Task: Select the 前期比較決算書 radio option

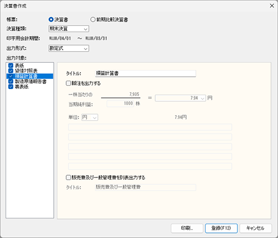Action: coord(93,19)
